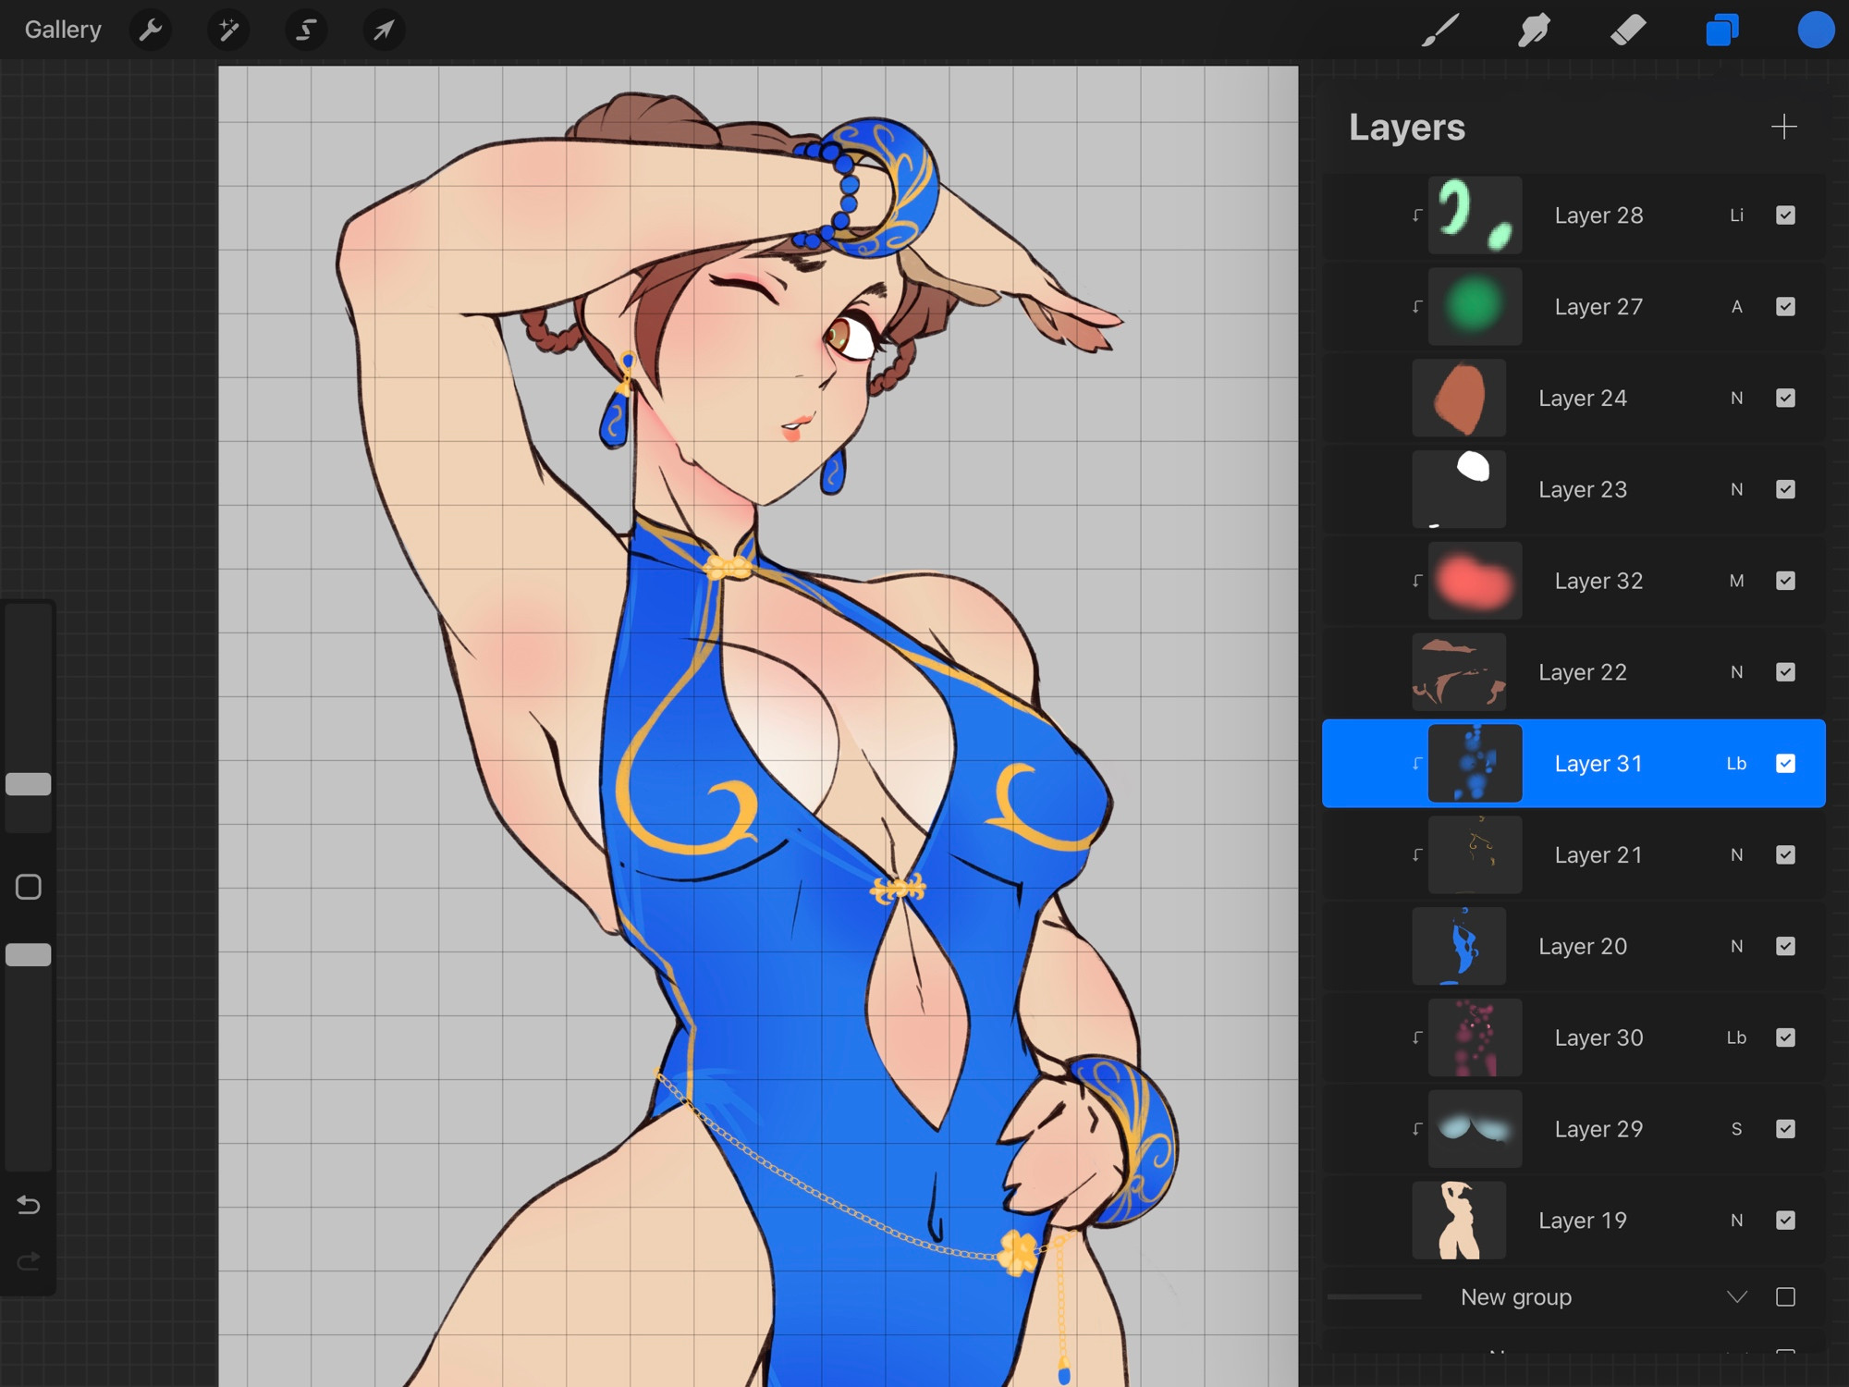Click the clipping mask arrow on Layer 27
This screenshot has width=1849, height=1387.
1417,307
